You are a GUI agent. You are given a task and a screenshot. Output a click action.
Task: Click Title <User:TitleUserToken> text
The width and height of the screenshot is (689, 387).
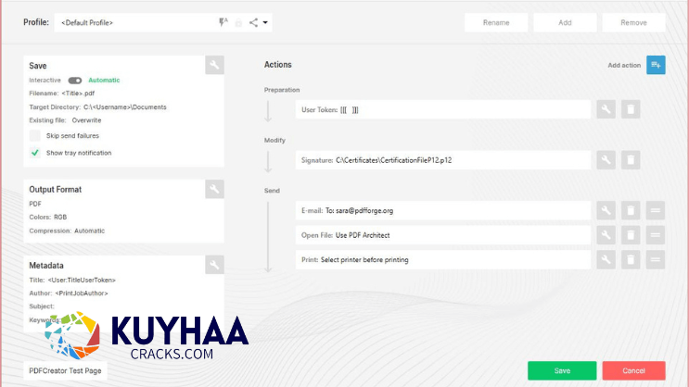72,280
